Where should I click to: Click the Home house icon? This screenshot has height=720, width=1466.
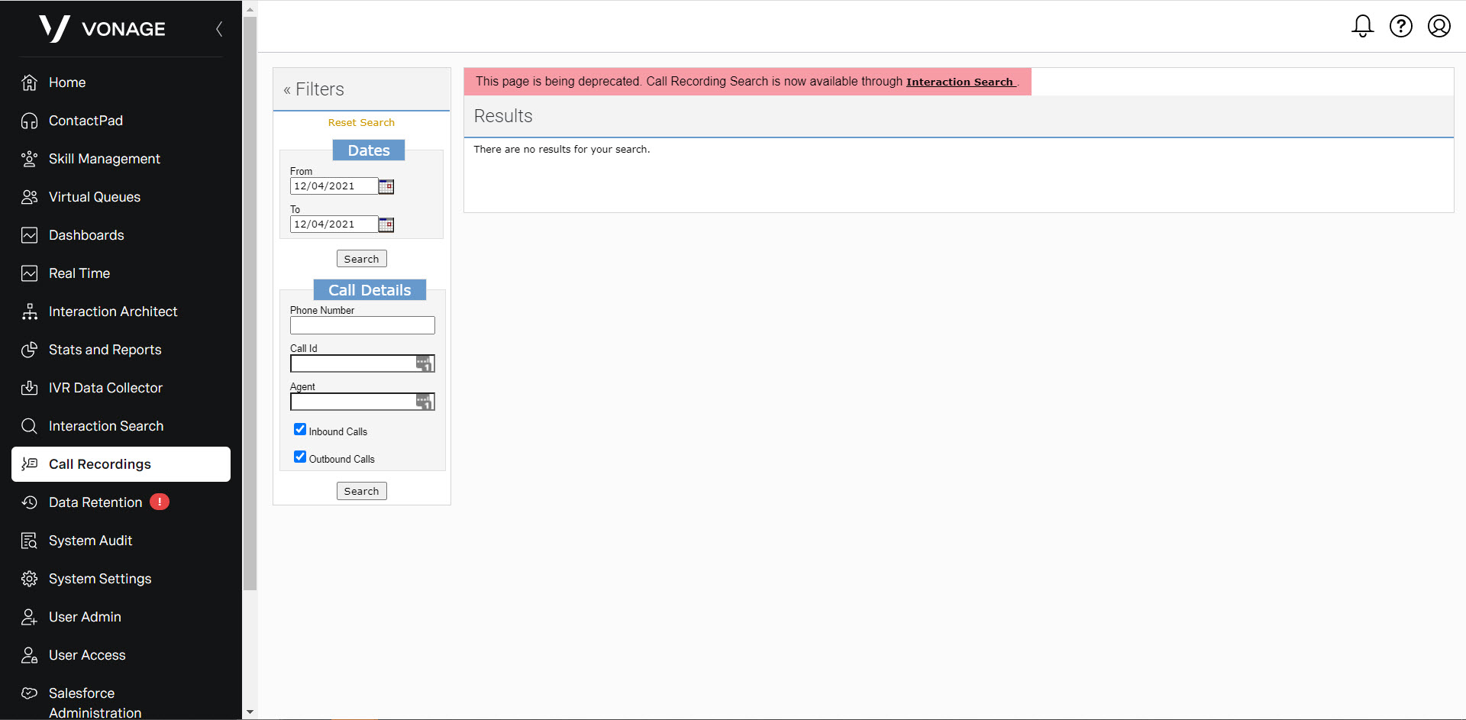[x=29, y=82]
